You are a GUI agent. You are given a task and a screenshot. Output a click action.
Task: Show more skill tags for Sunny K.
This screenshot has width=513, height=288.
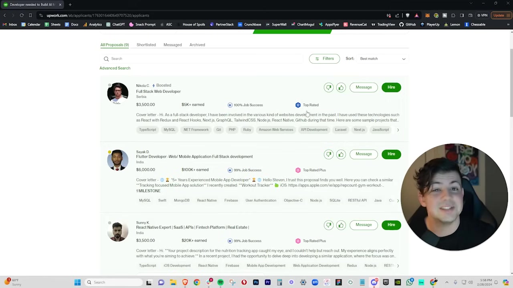click(x=398, y=266)
